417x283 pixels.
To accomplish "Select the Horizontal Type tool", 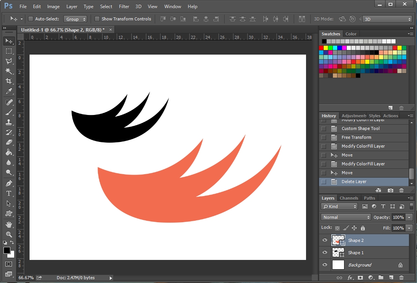I will click(9, 193).
